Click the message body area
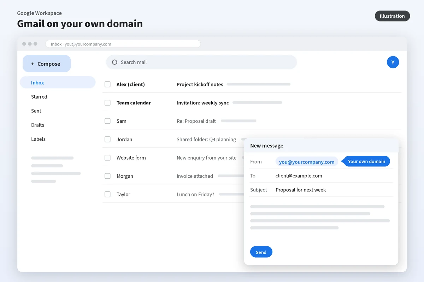 (x=320, y=217)
